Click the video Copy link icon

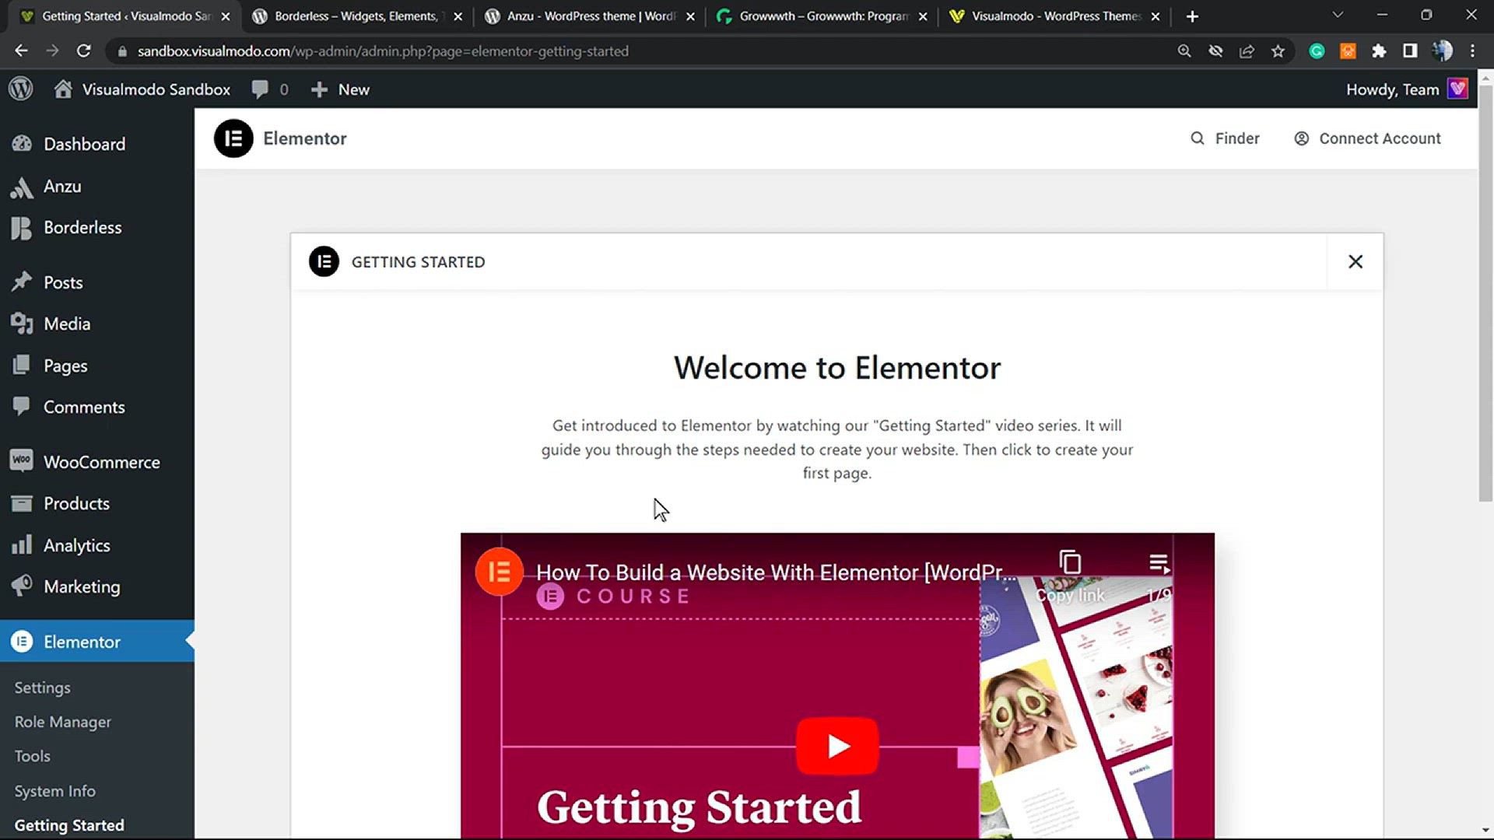coord(1071,562)
